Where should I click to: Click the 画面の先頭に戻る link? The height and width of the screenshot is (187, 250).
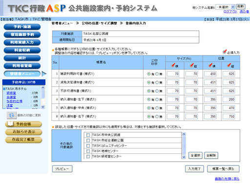click(227, 179)
